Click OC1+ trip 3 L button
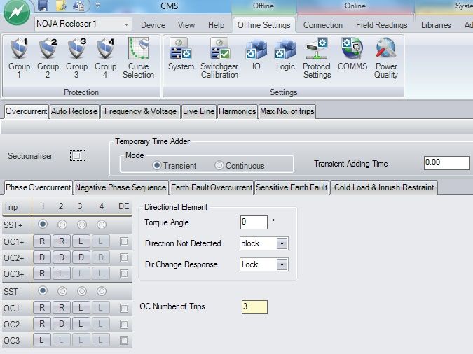This screenshot has height=354, width=473. [x=81, y=241]
